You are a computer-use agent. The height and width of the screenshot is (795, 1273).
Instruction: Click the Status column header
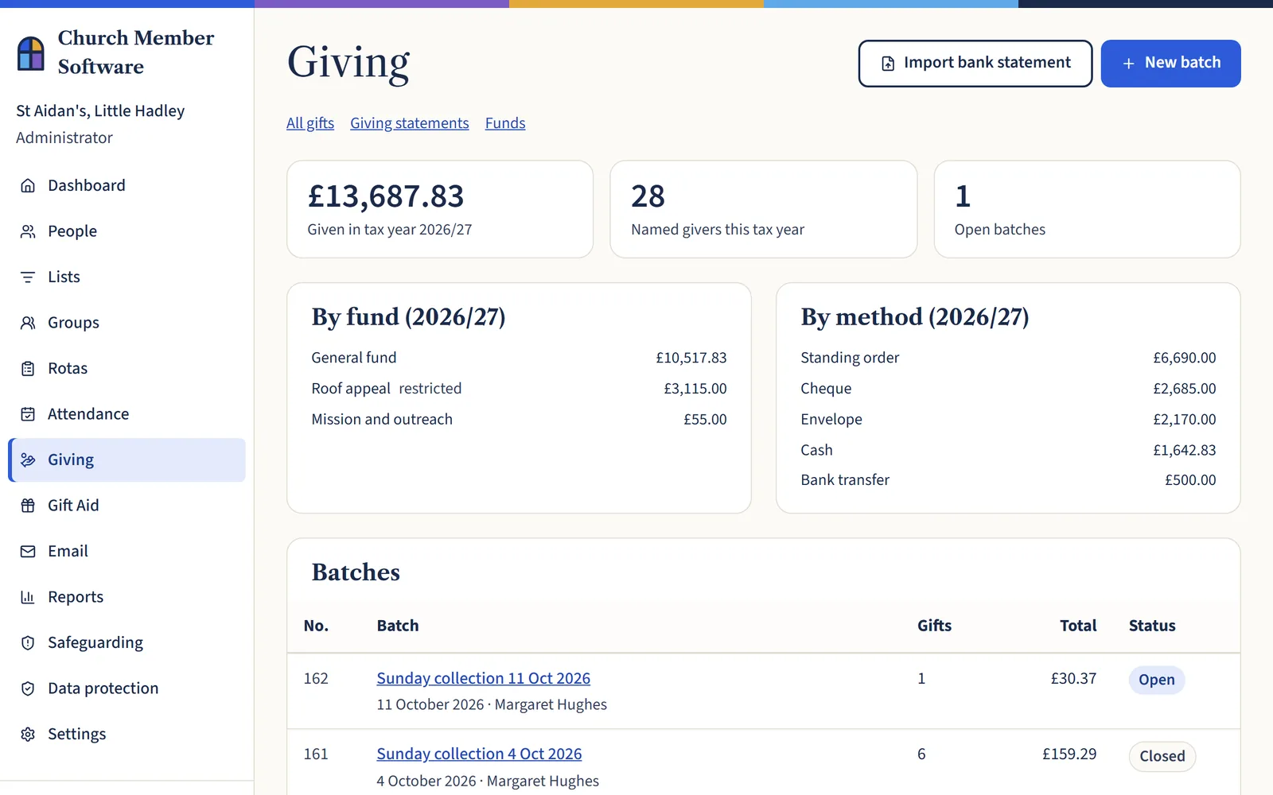coord(1152,626)
